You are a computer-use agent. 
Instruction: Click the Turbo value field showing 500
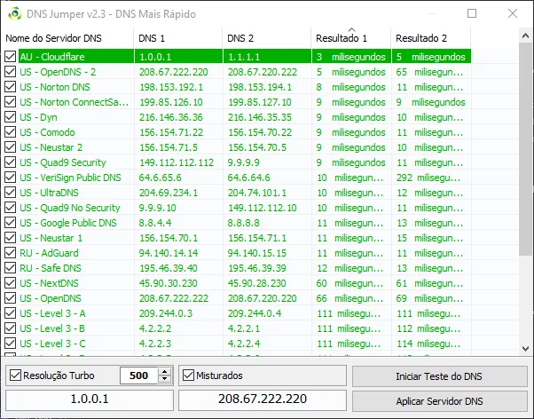pos(139,376)
